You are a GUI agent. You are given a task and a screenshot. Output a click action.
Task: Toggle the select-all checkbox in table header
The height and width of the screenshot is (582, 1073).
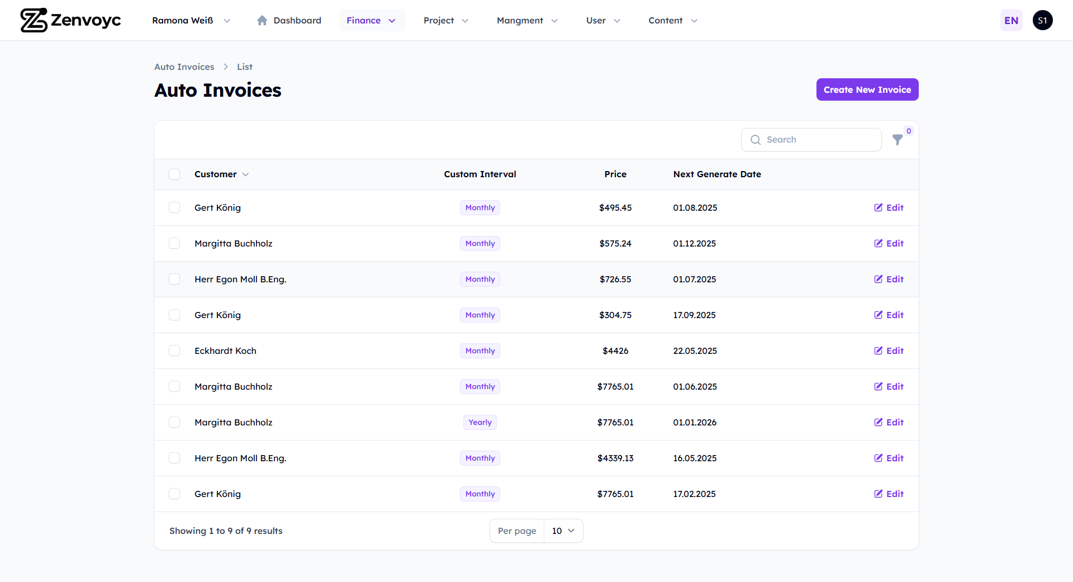(x=174, y=174)
